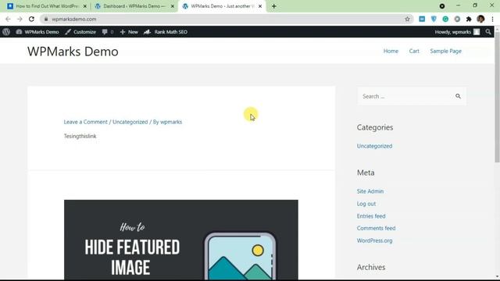Image resolution: width=500 pixels, height=281 pixels.
Task: Open the Howdy, wpmarks account menu
Action: click(x=457, y=32)
